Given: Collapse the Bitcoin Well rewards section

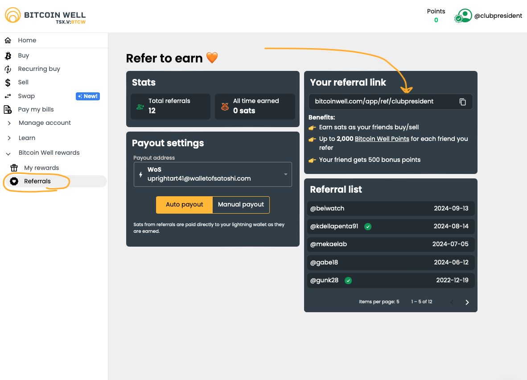Looking at the screenshot, I should click(8, 153).
